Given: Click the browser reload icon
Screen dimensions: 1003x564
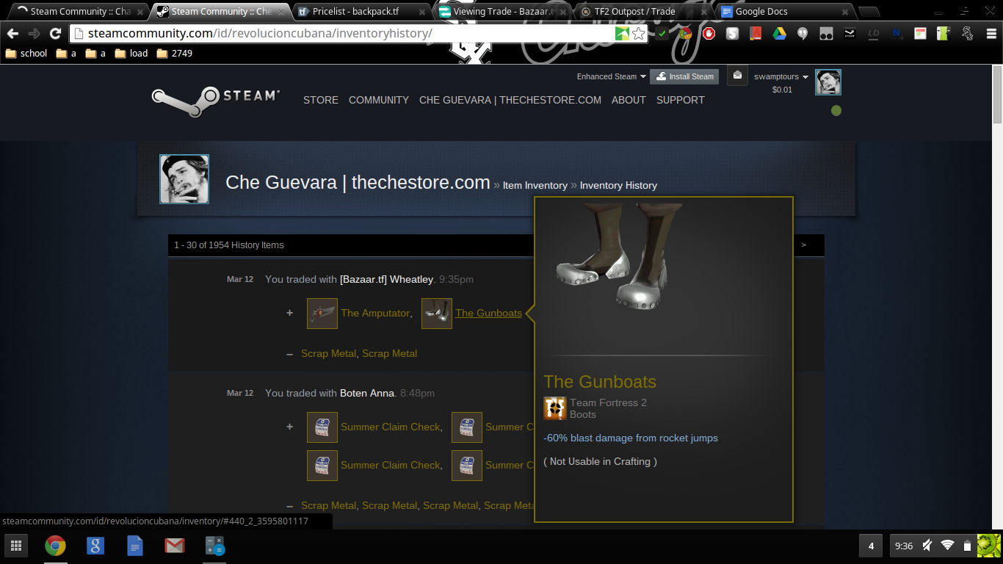Looking at the screenshot, I should coord(55,34).
